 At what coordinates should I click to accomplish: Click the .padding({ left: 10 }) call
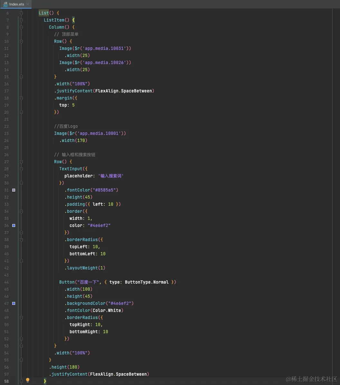93,204
